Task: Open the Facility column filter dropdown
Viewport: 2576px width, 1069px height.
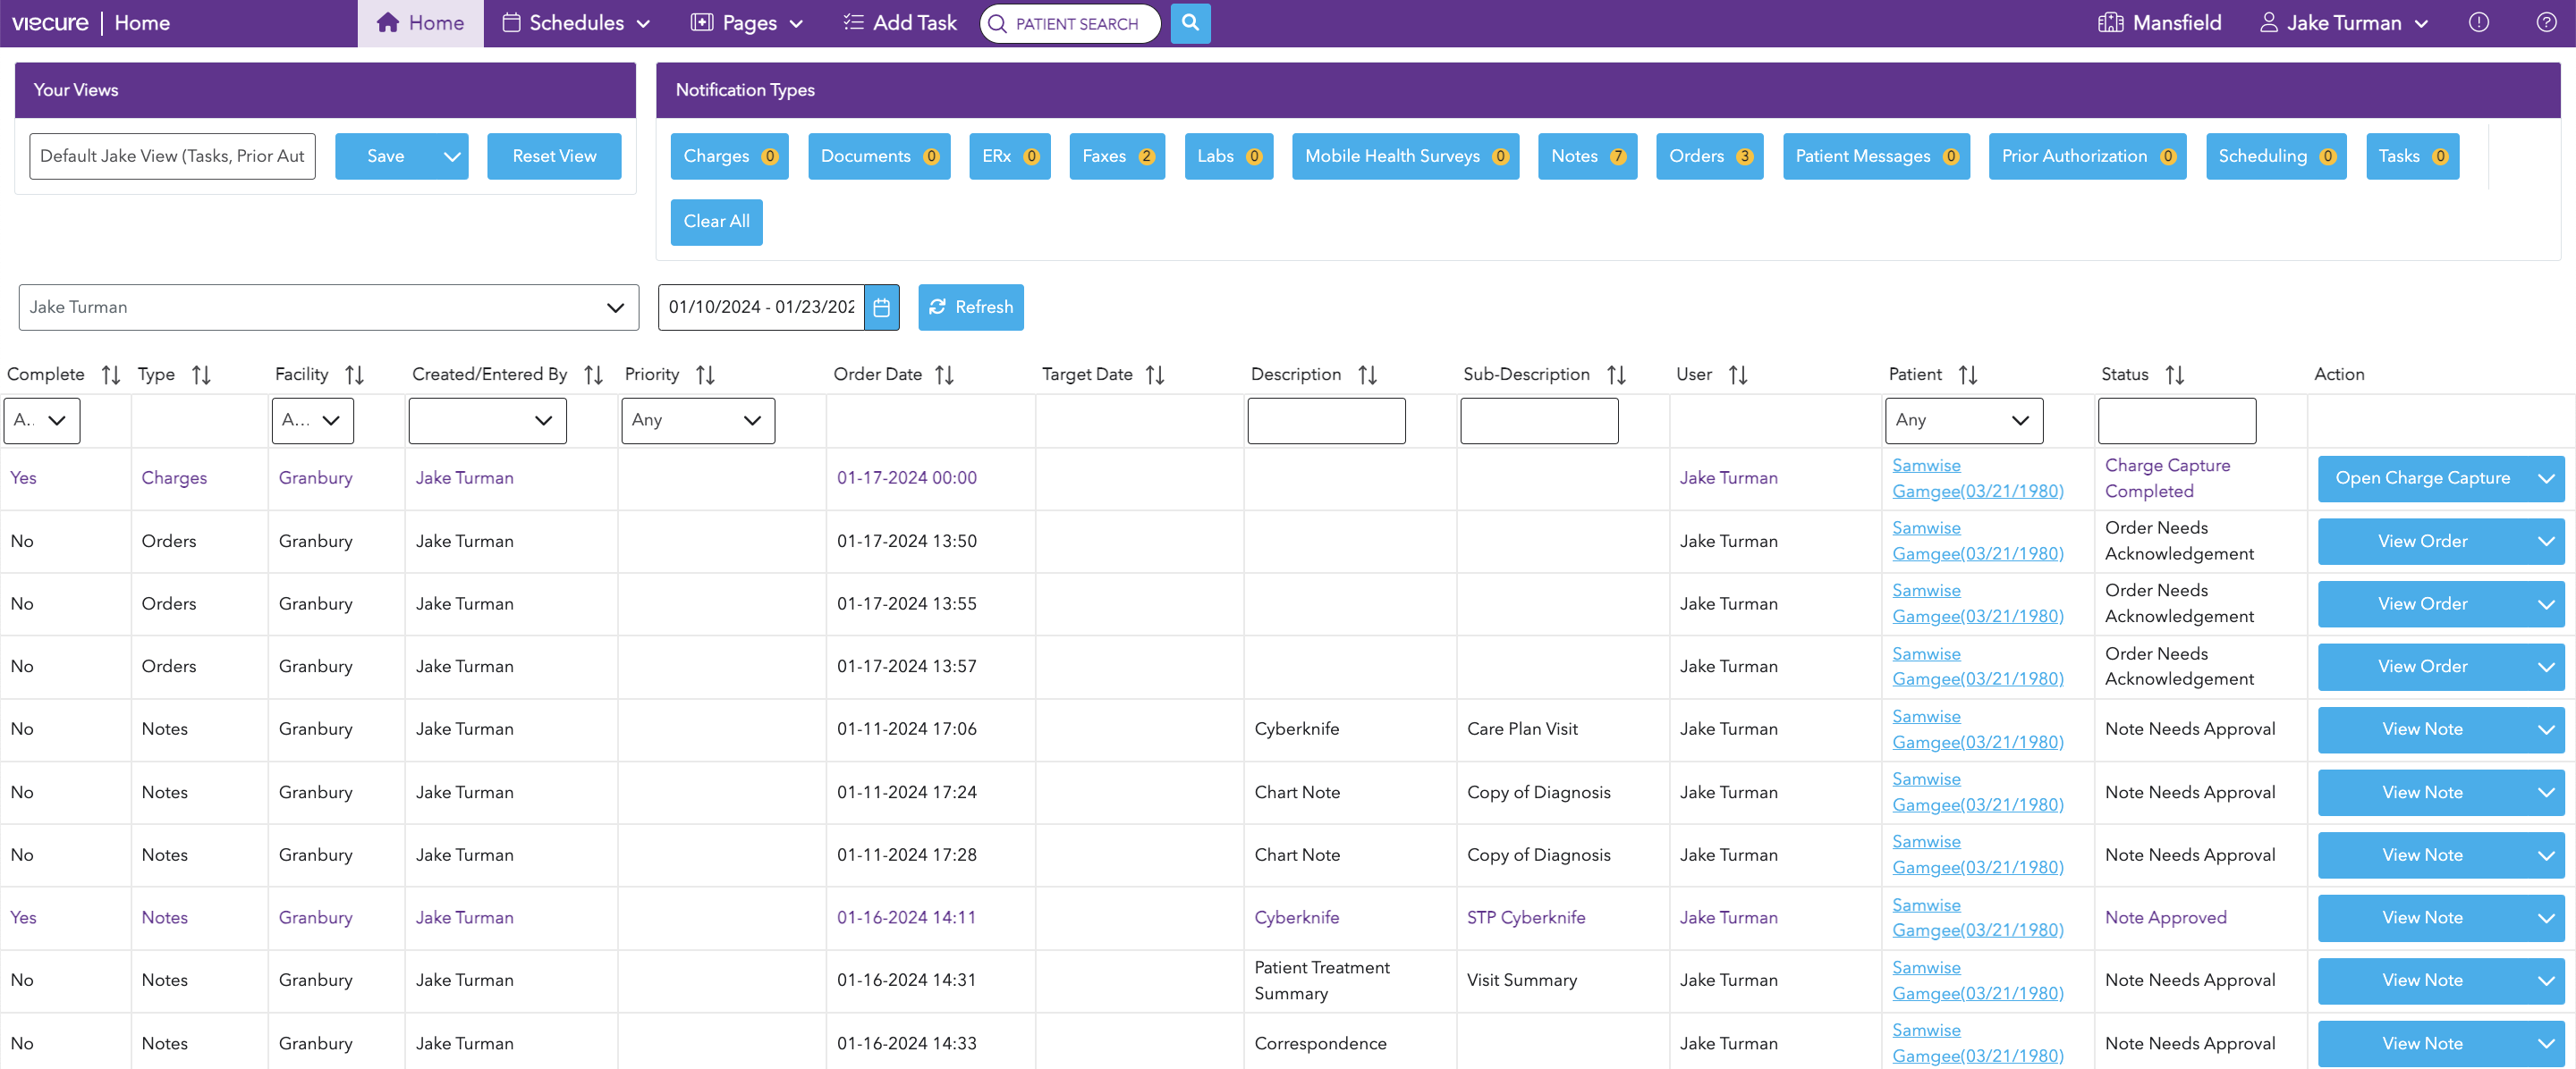Action: coord(312,421)
